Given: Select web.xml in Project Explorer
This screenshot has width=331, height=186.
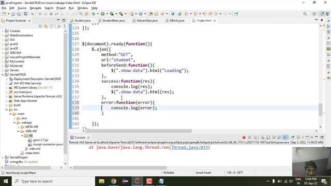Looking at the screenshot, I should (35, 149).
